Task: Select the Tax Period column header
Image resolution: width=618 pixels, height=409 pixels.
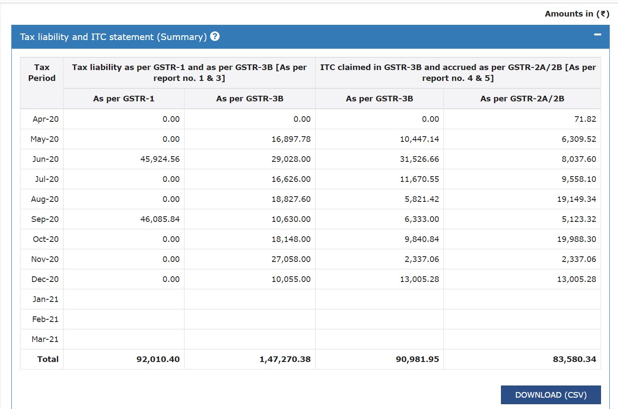Action: (41, 73)
